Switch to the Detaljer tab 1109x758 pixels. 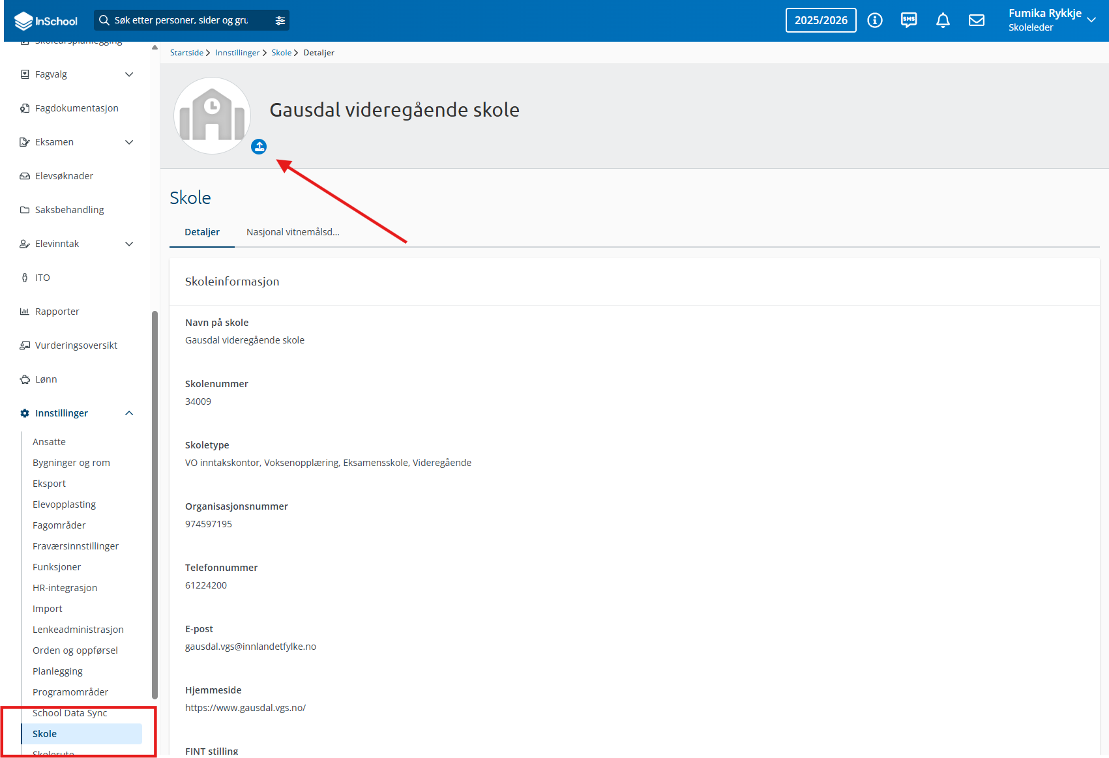tap(202, 232)
